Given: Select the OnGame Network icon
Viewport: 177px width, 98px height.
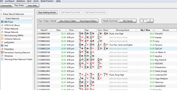Looking at the screenshot, I should pyautogui.click(x=2, y=39).
